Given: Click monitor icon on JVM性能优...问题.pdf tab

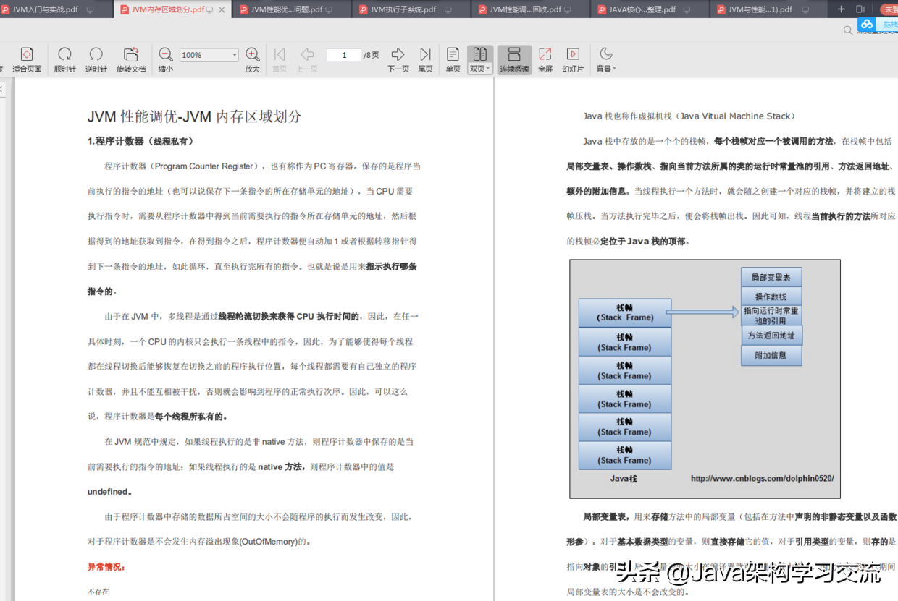Looking at the screenshot, I should 329,9.
